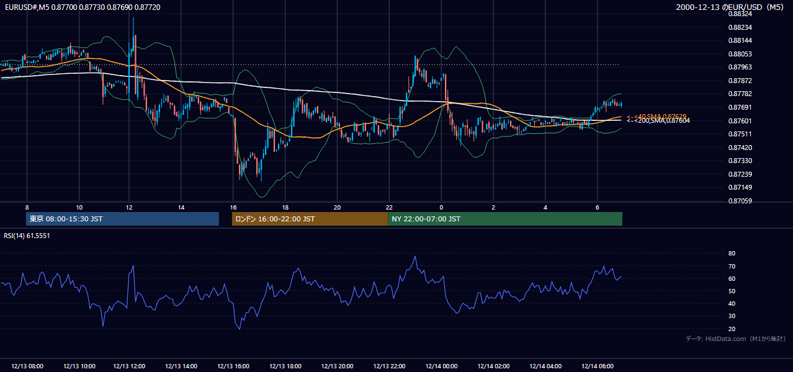Viewport: 793px width, 372px height.
Task: Click hour label 18 on chart time axis
Action: tap(285, 207)
